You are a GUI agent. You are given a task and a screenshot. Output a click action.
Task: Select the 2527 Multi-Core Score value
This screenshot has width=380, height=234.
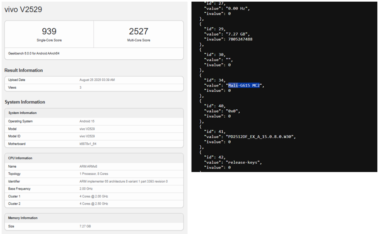coord(139,32)
